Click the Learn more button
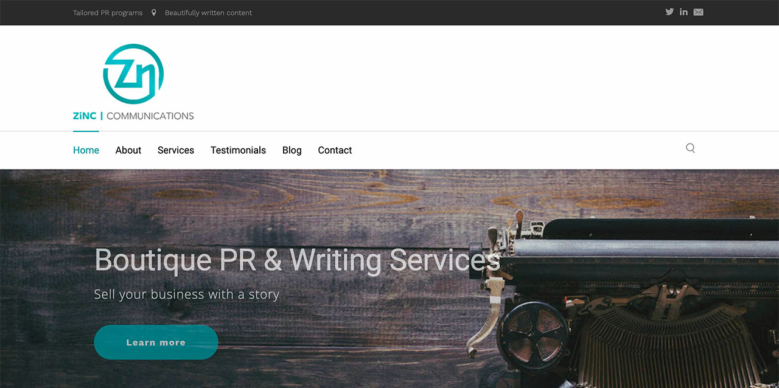Screen dimensions: 779x388 (x=156, y=342)
